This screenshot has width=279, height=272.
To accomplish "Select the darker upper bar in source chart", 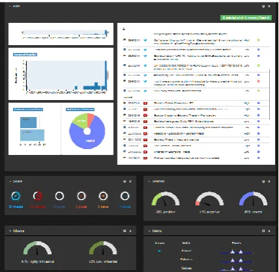I will (x=28, y=122).
